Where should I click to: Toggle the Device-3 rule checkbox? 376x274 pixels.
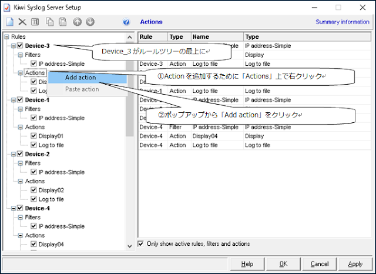point(20,46)
